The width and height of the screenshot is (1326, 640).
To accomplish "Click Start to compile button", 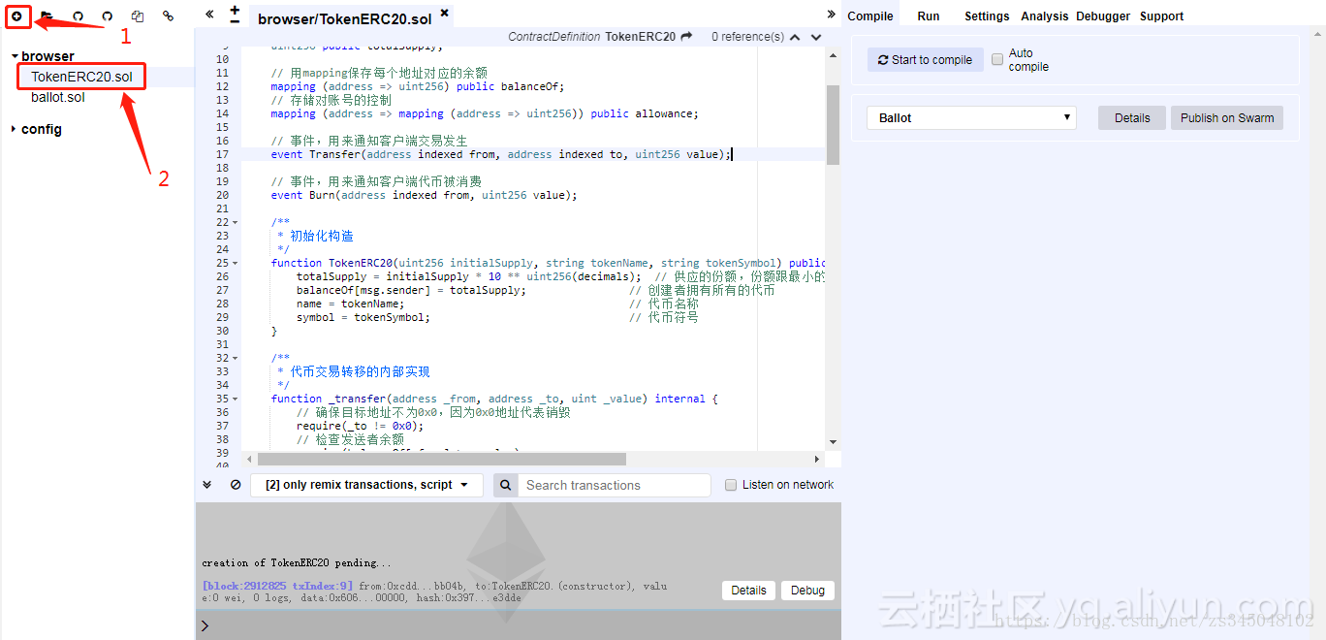I will (x=925, y=60).
